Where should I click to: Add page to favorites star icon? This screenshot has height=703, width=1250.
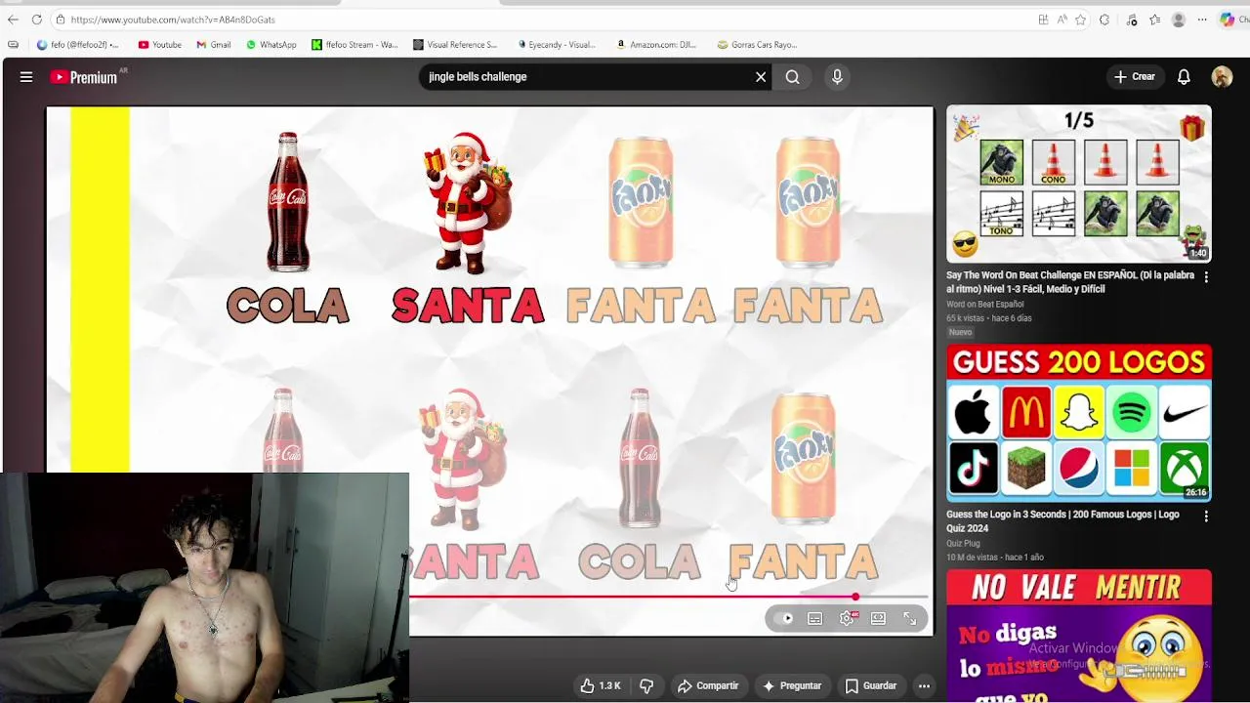pyautogui.click(x=1080, y=20)
